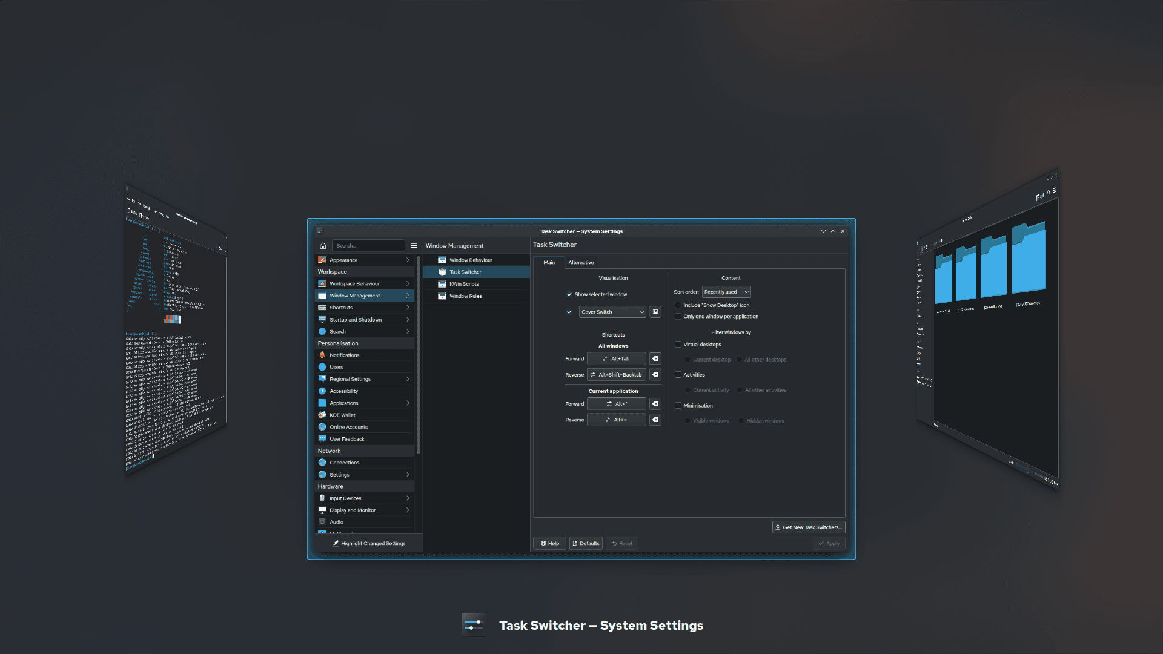Open the Sort order Recently used dropdown
The image size is (1163, 654).
[726, 292]
